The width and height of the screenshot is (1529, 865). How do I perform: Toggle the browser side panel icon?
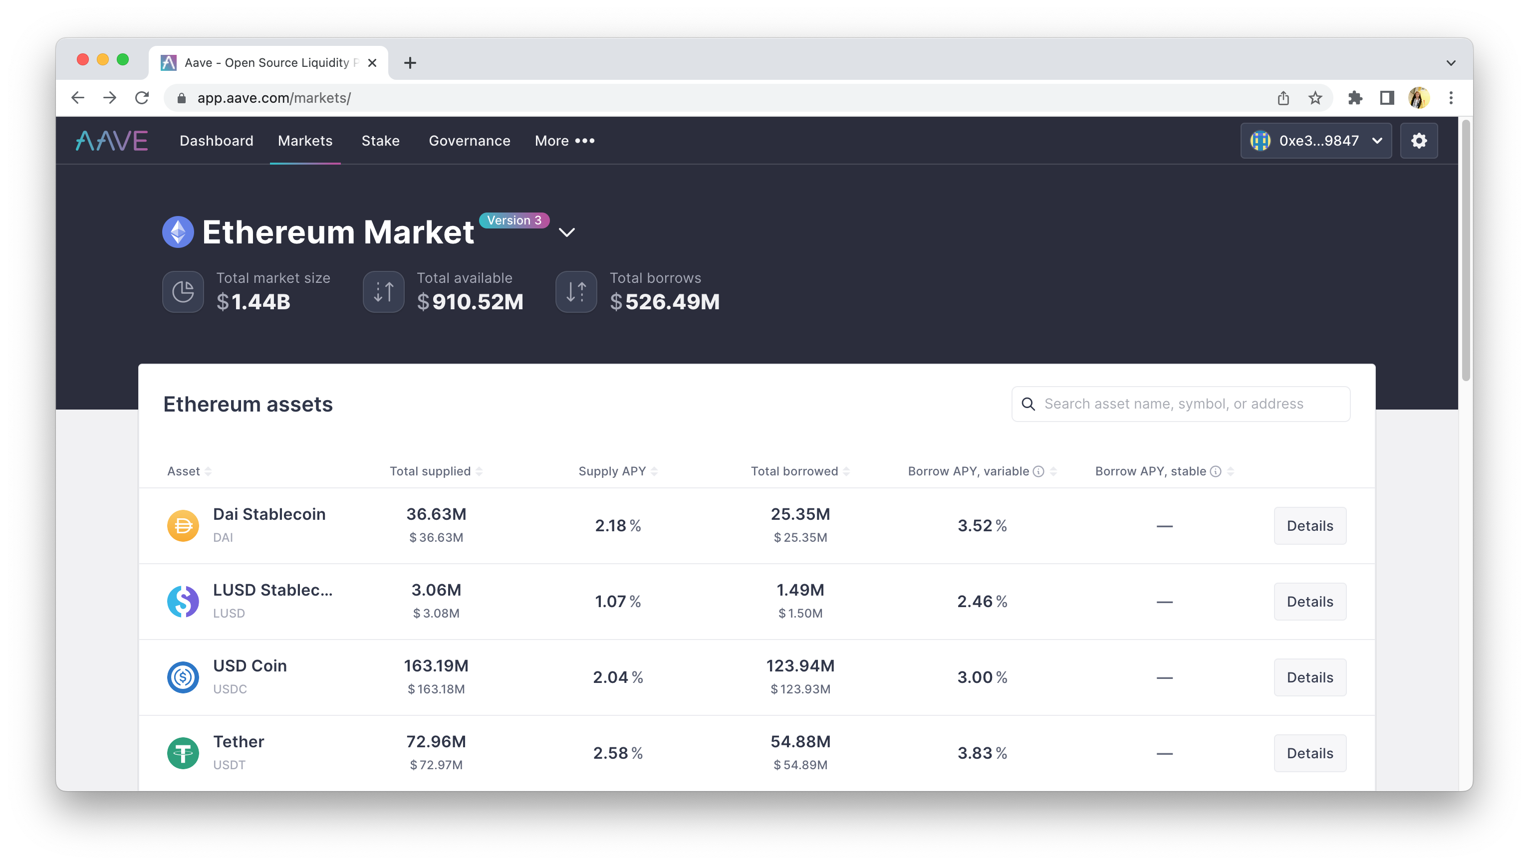(1386, 97)
